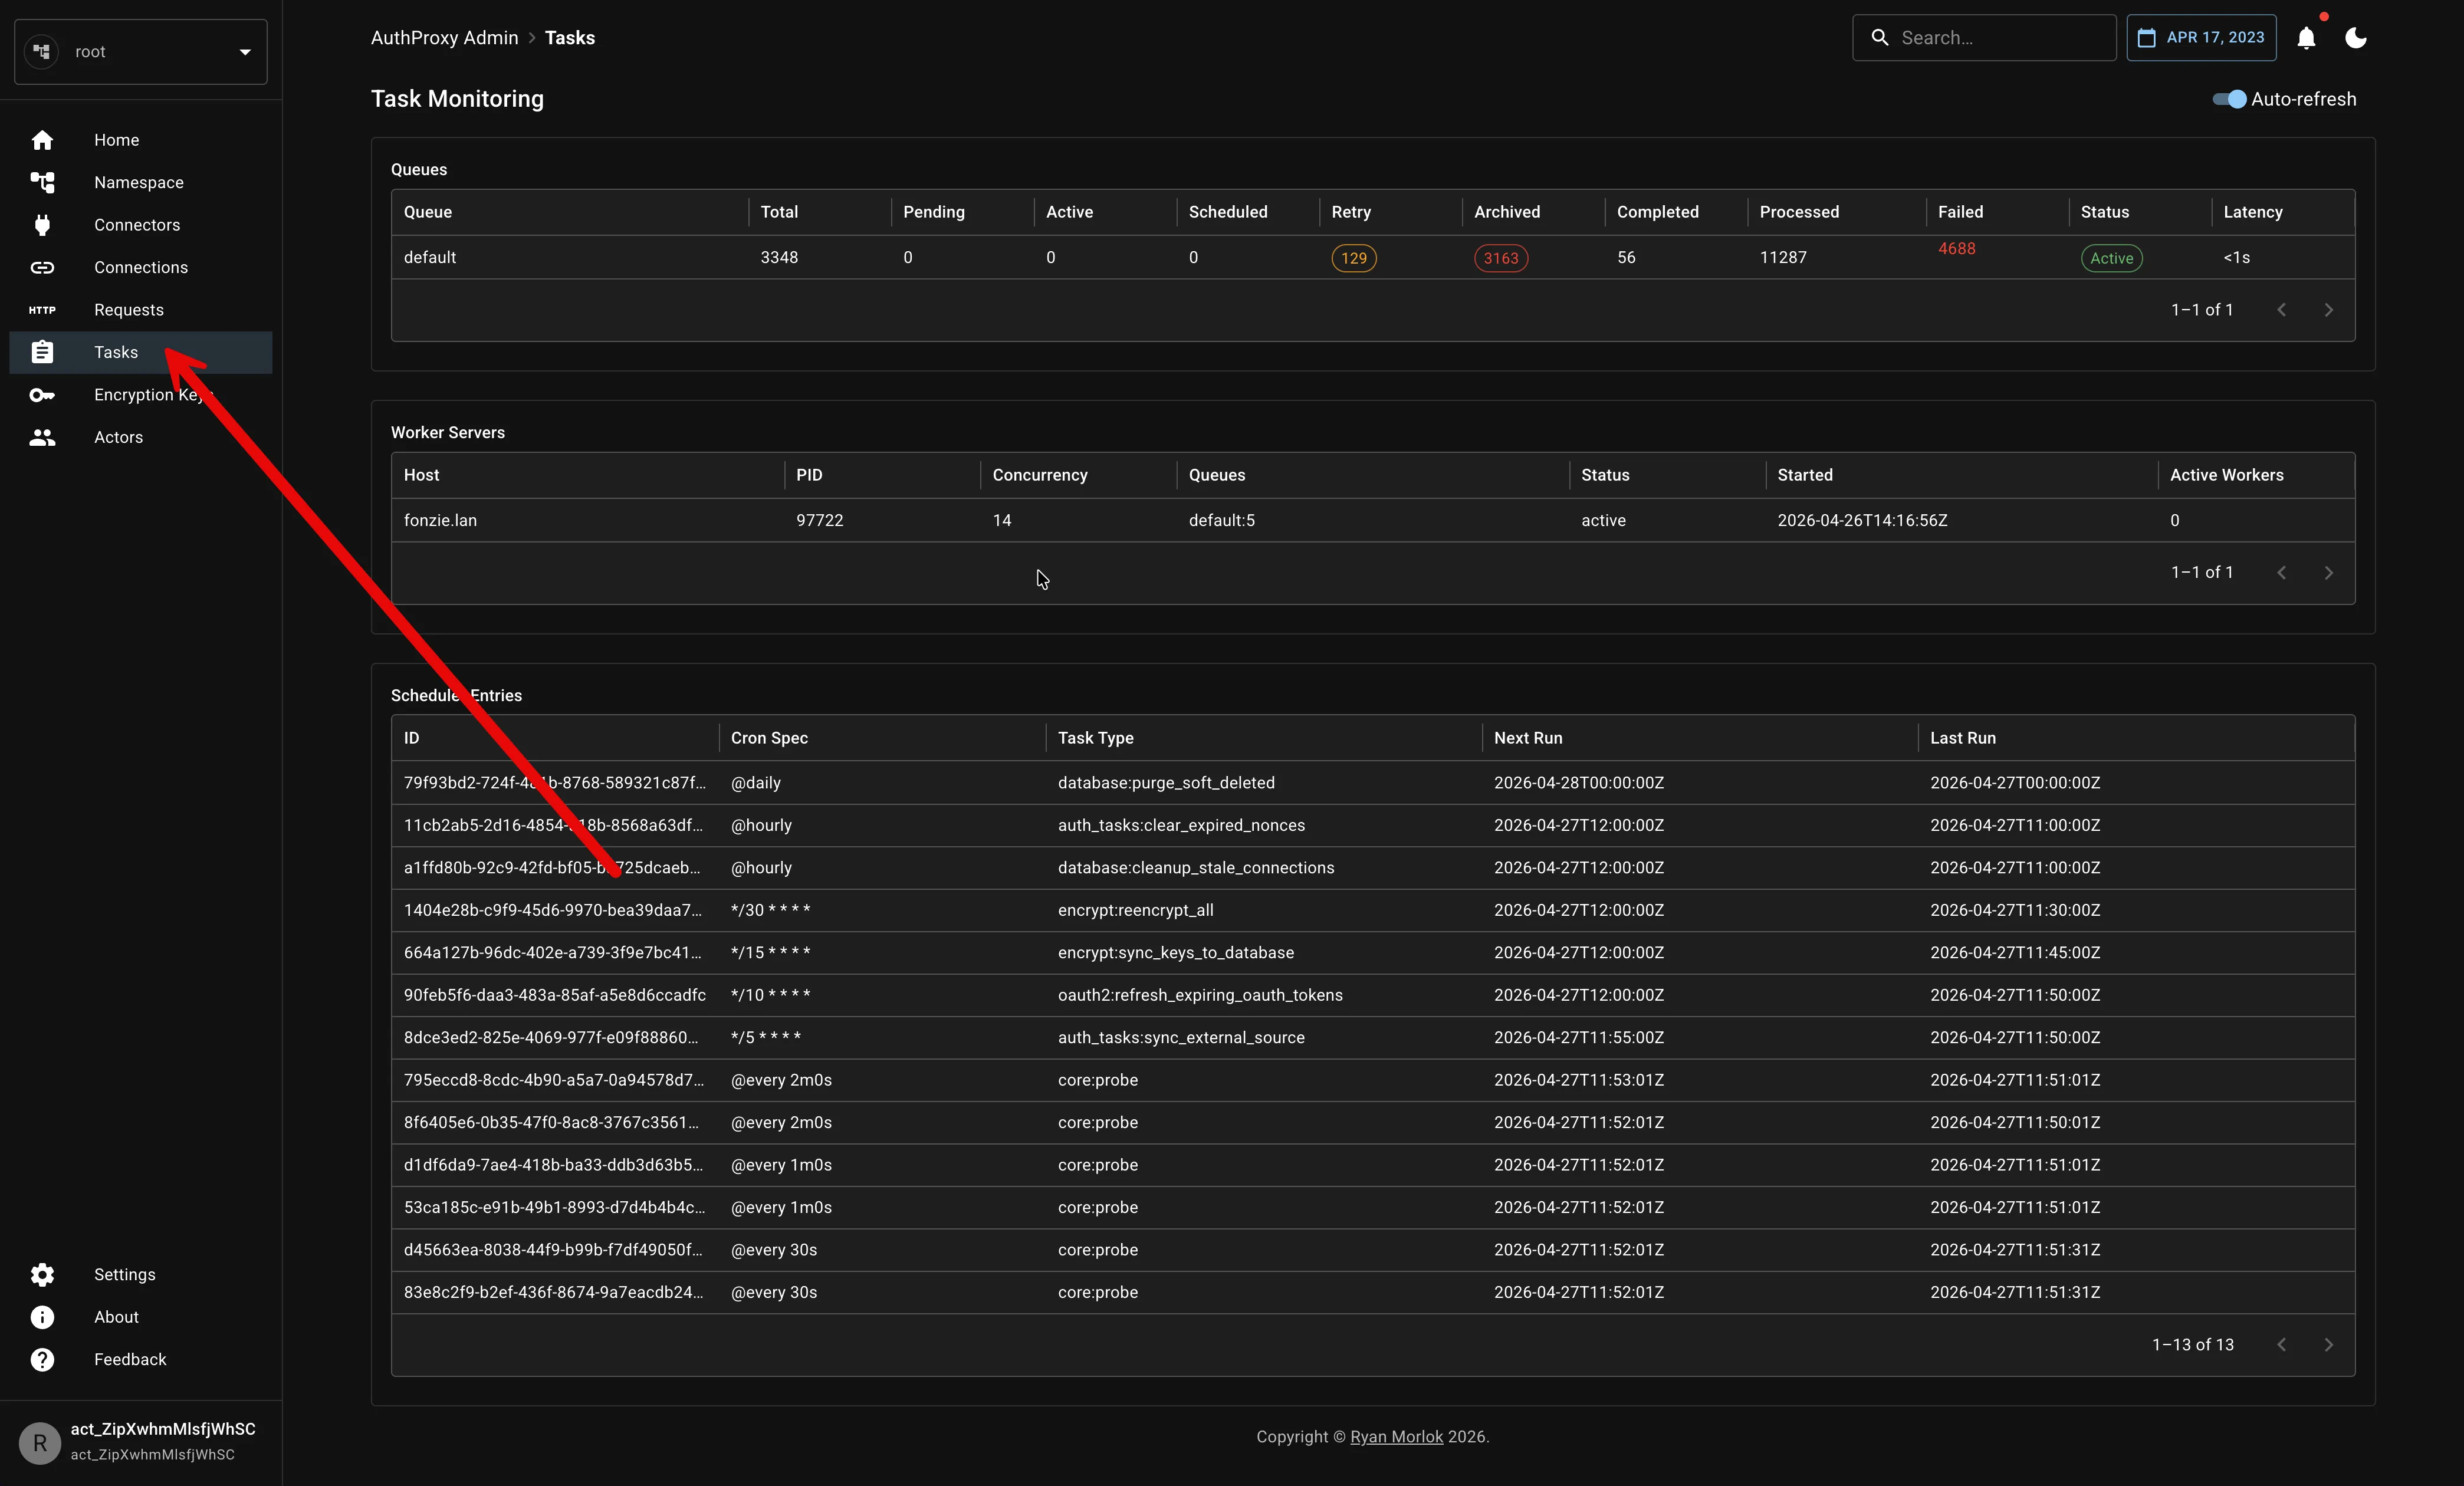Click the Task Type column header

click(x=1264, y=738)
